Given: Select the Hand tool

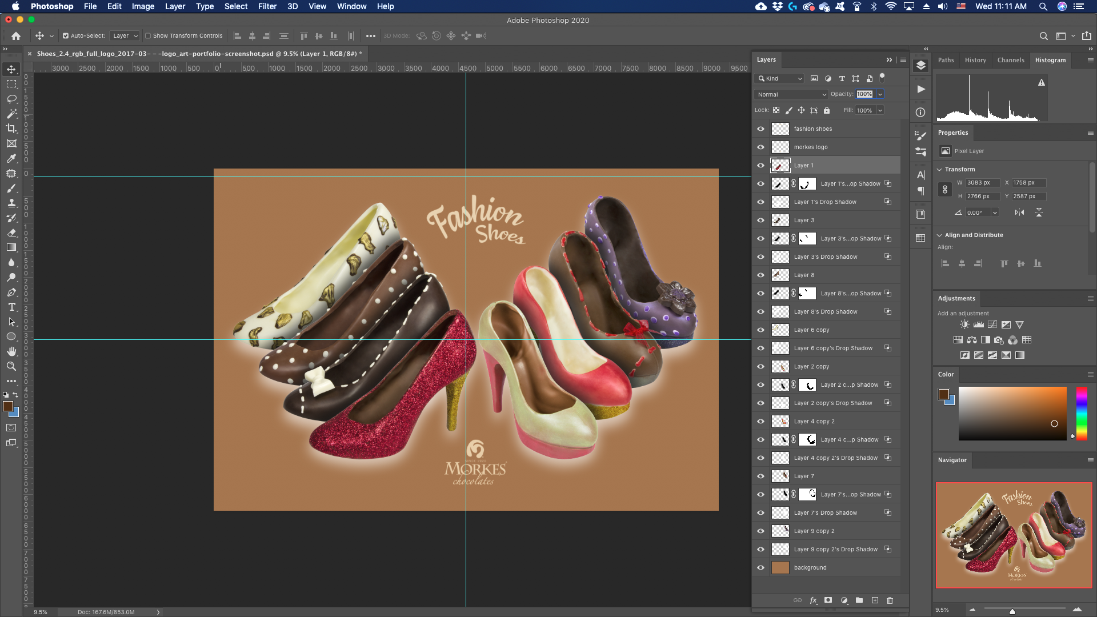Looking at the screenshot, I should 11,351.
